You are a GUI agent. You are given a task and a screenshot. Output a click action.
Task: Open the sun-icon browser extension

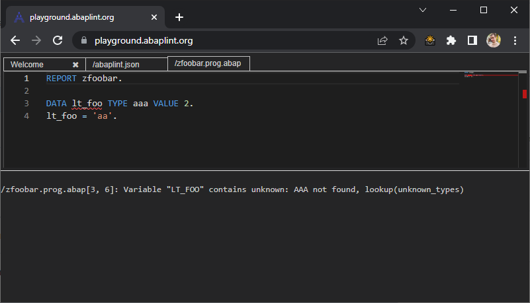(430, 41)
